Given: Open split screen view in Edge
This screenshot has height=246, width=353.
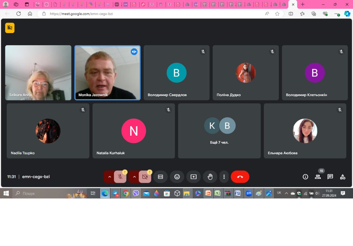Looking at the screenshot, I should pyautogui.click(x=291, y=14).
